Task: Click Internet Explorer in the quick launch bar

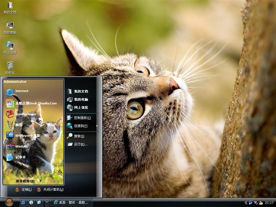Action: point(23,202)
